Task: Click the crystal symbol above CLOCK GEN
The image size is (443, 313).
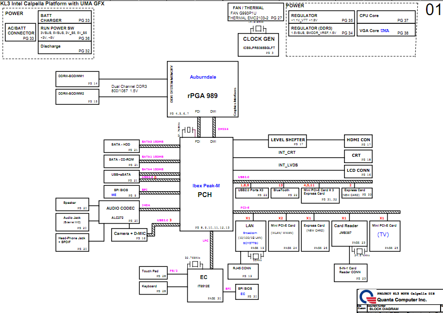Action: click(259, 29)
